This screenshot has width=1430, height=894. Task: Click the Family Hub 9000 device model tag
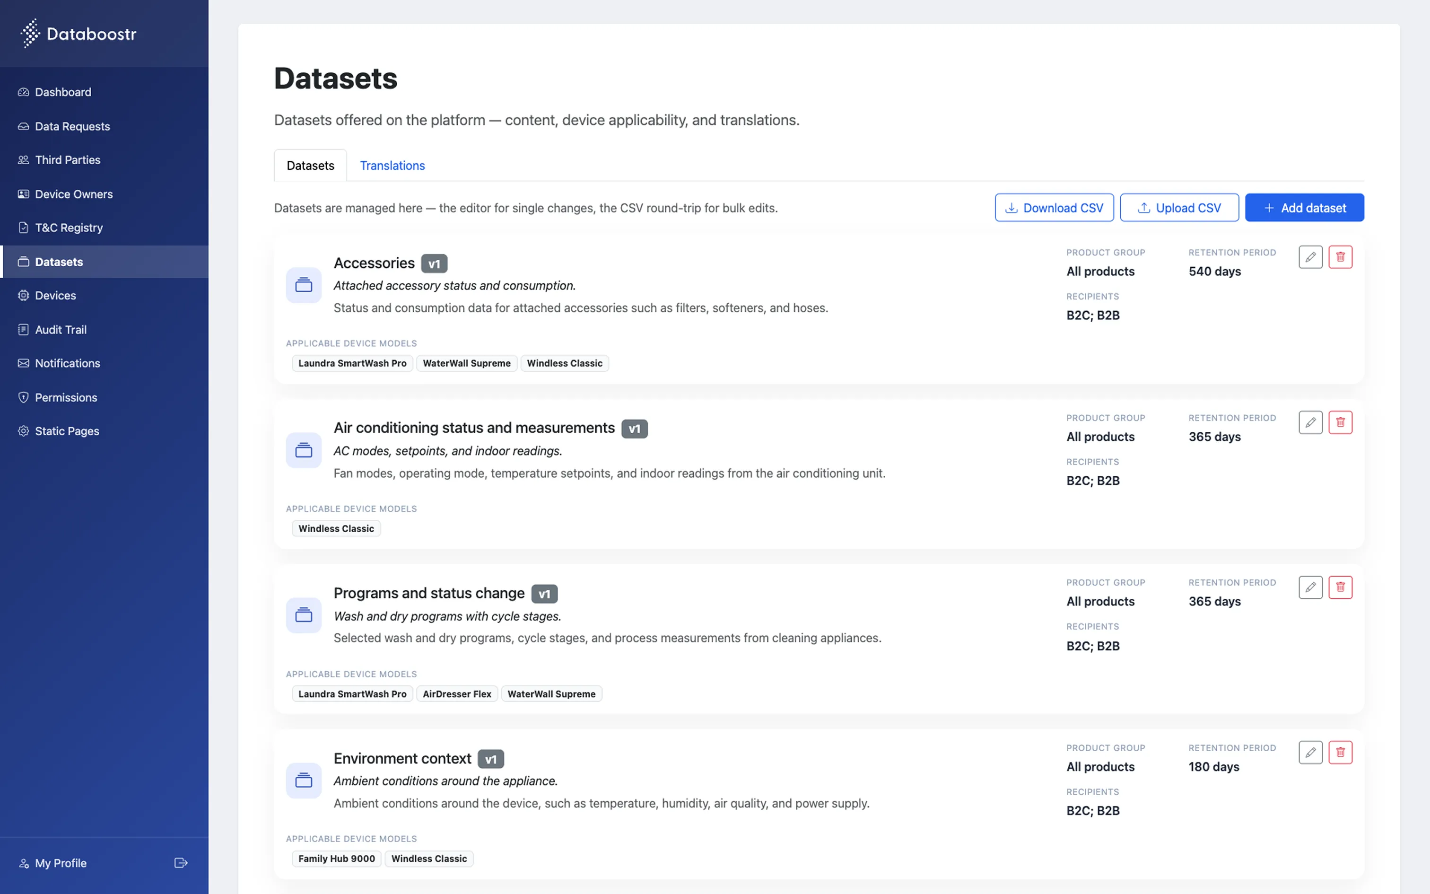click(336, 859)
